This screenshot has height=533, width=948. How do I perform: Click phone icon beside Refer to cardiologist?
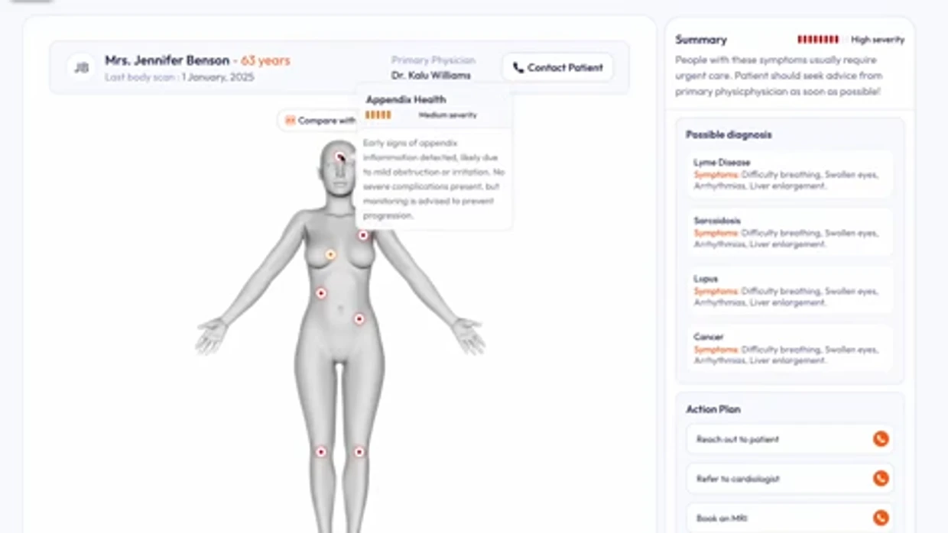(881, 479)
